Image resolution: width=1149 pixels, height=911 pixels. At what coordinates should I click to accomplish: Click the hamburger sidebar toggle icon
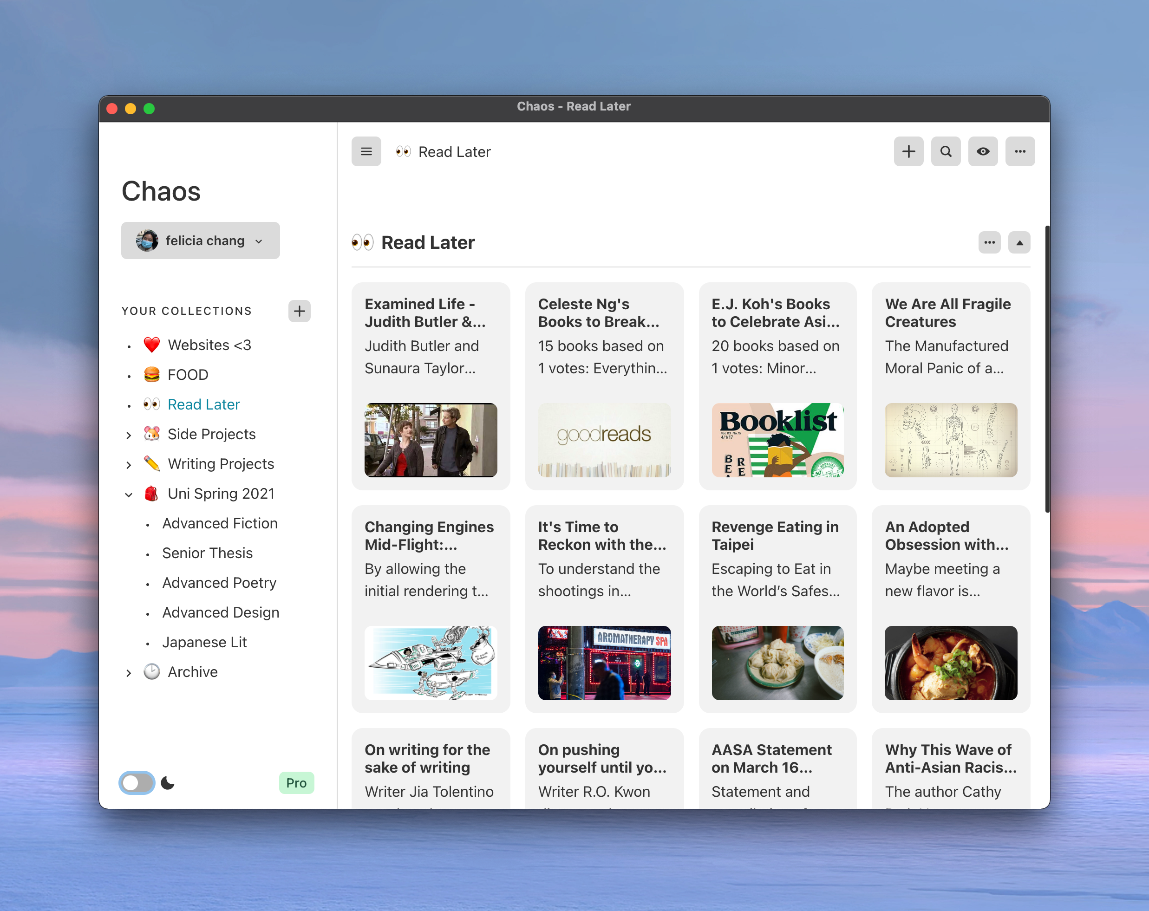point(366,151)
